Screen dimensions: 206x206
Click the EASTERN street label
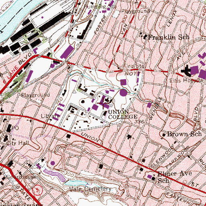(178, 198)
